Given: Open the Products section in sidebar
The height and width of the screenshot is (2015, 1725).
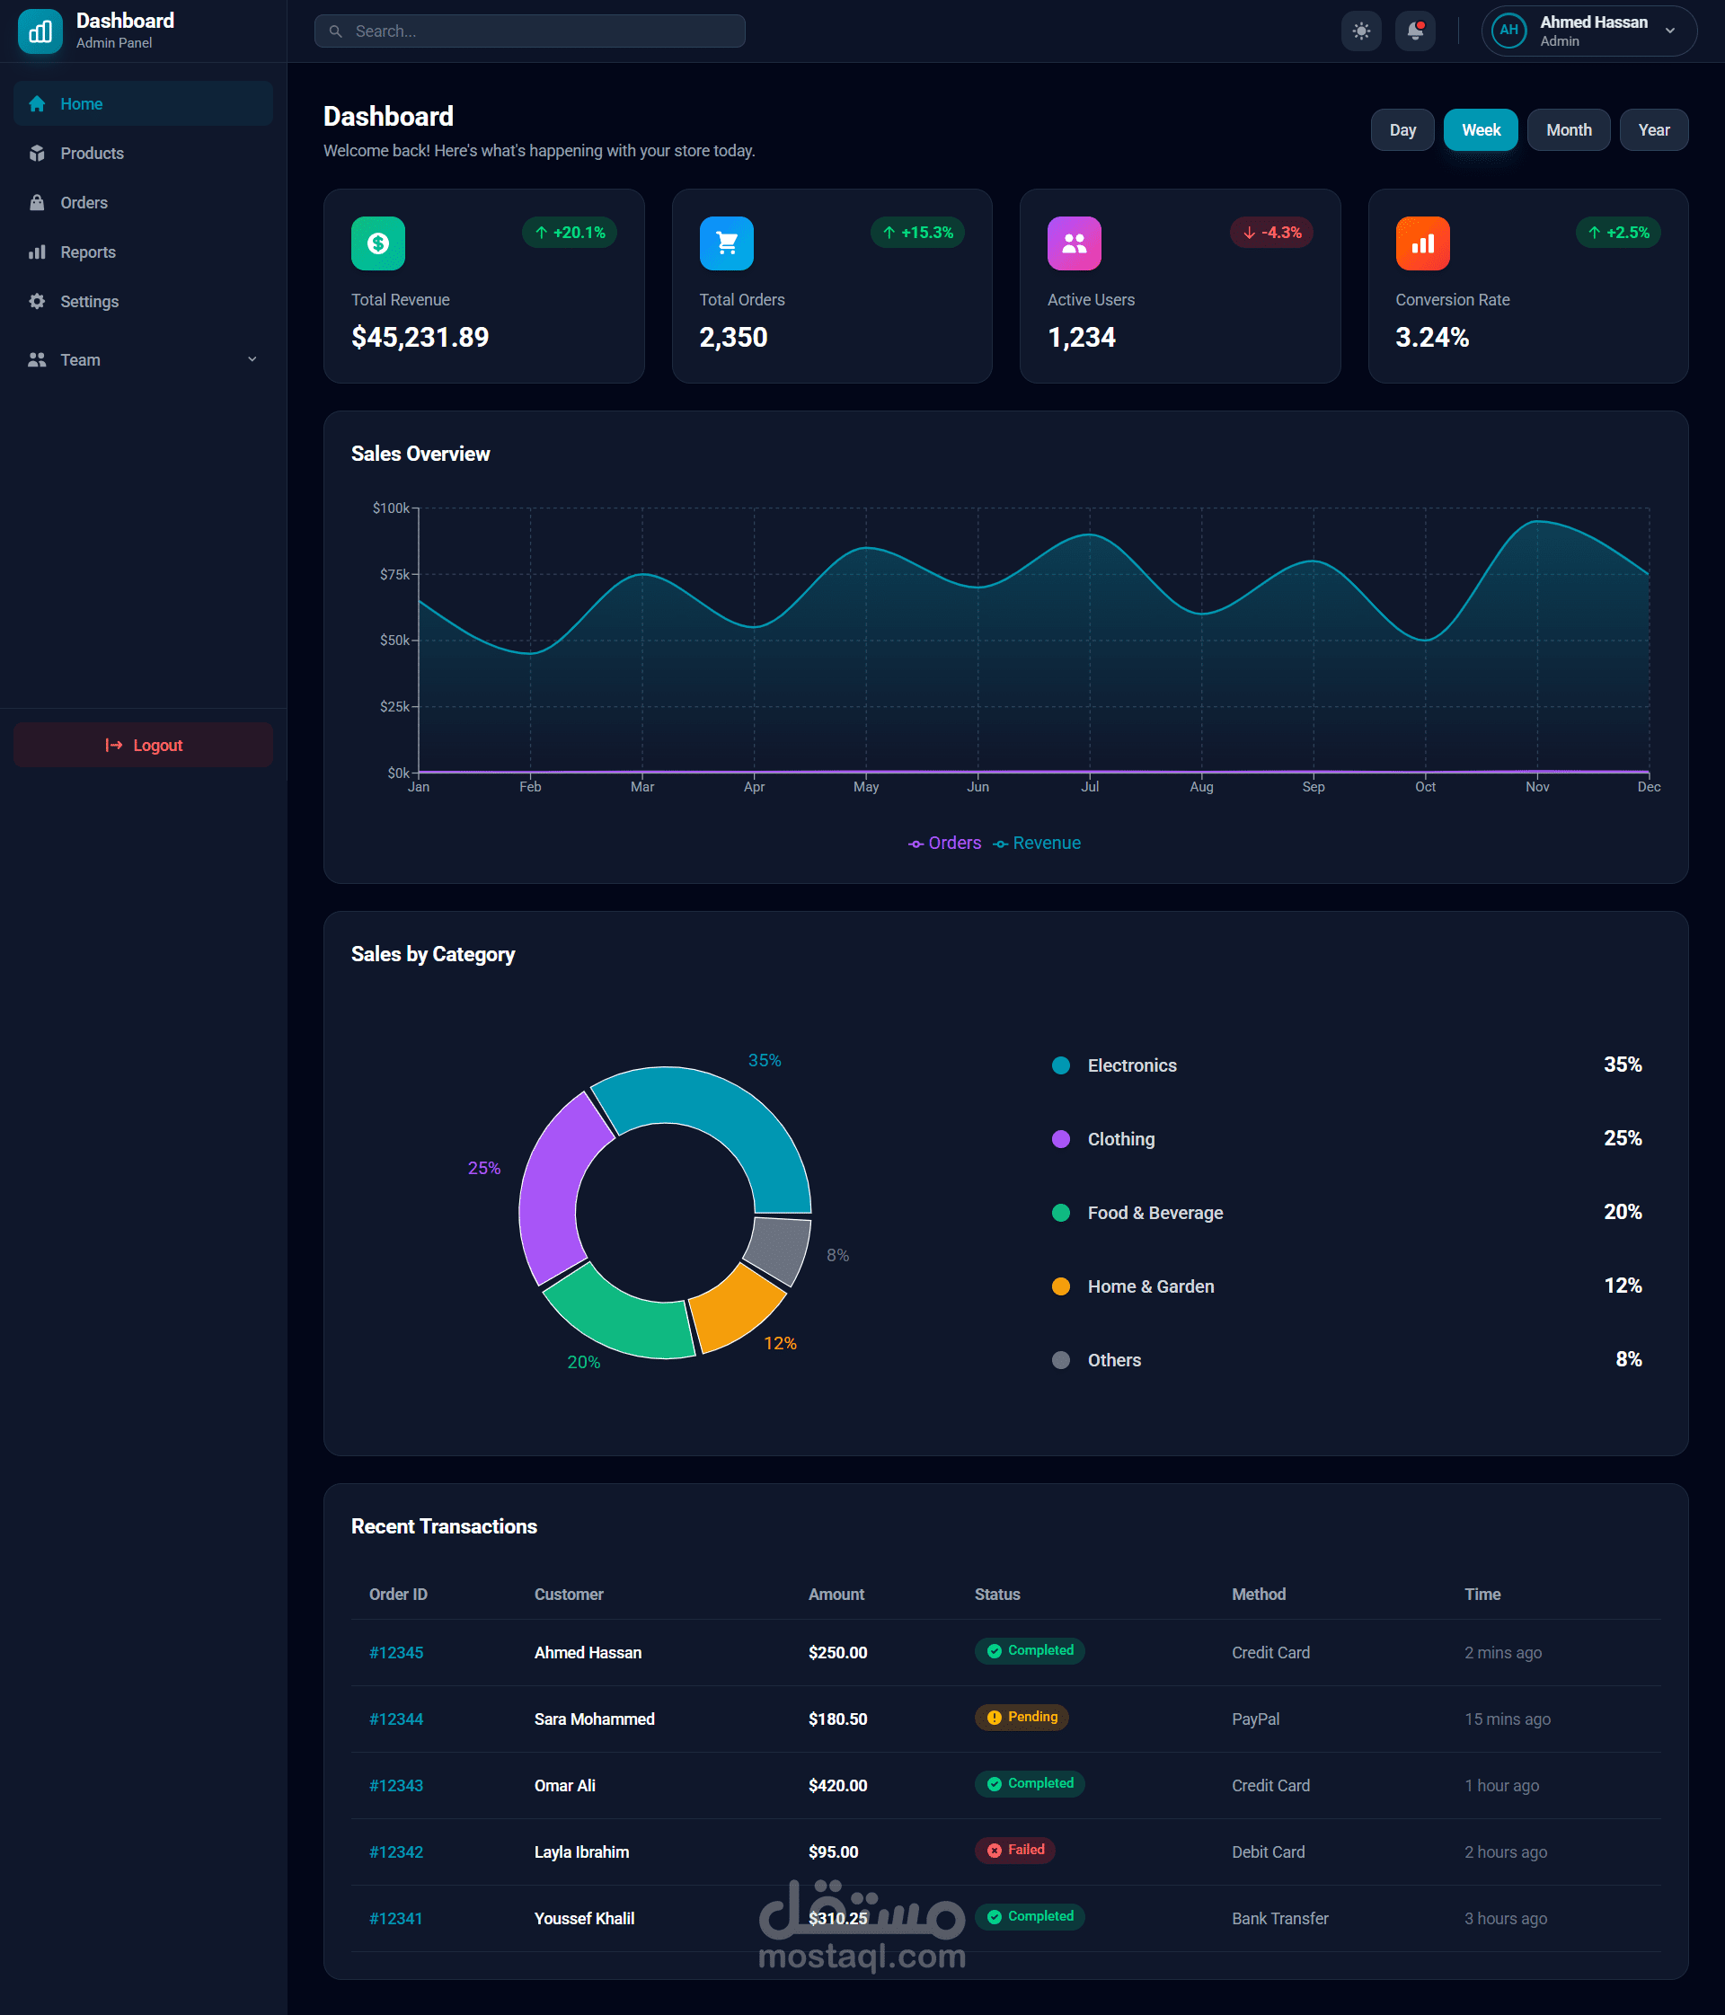Looking at the screenshot, I should pyautogui.click(x=92, y=153).
